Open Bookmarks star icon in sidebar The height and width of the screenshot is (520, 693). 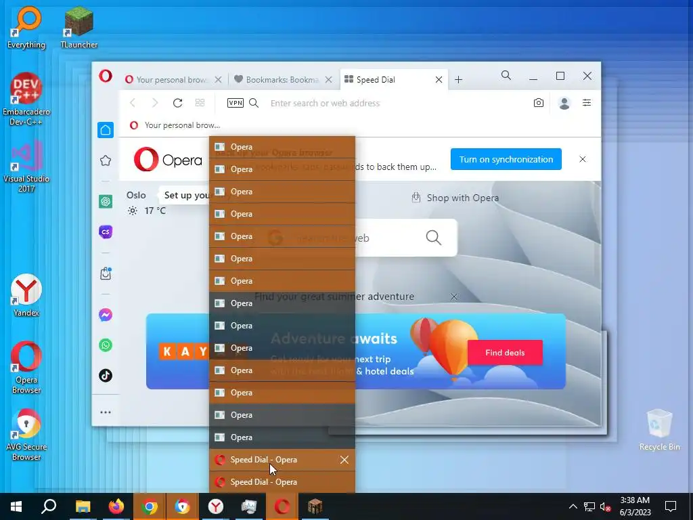point(105,160)
